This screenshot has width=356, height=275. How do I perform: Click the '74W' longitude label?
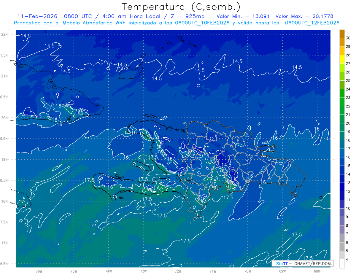(x=108, y=271)
